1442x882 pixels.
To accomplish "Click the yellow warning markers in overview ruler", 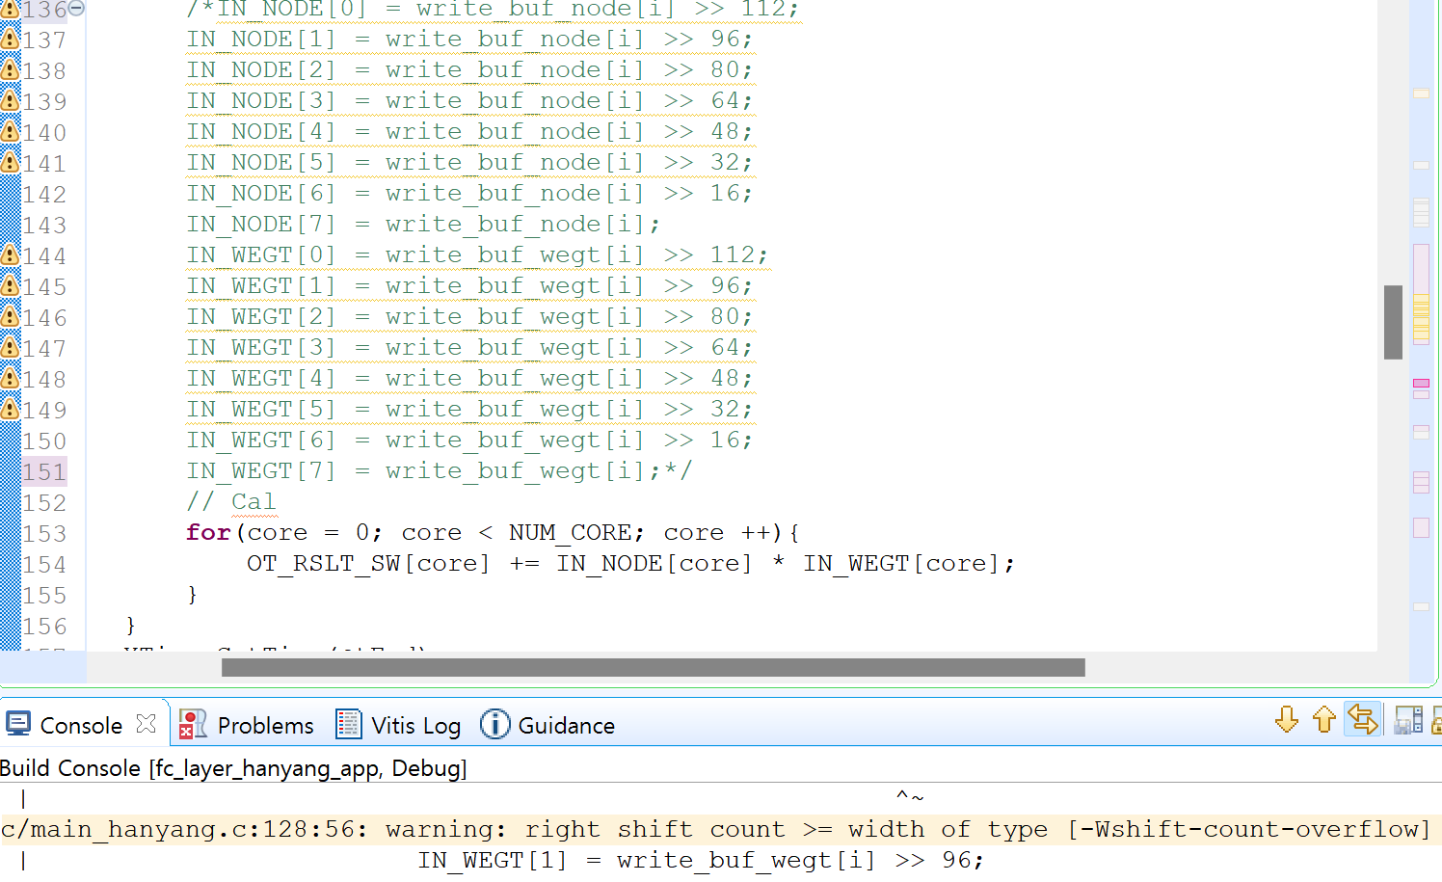I will pyautogui.click(x=1421, y=318).
